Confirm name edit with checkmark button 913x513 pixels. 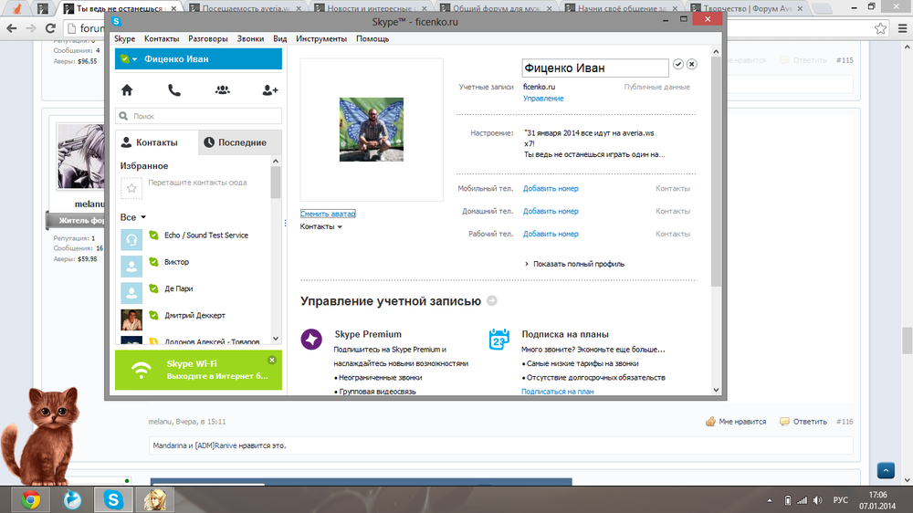(x=677, y=64)
